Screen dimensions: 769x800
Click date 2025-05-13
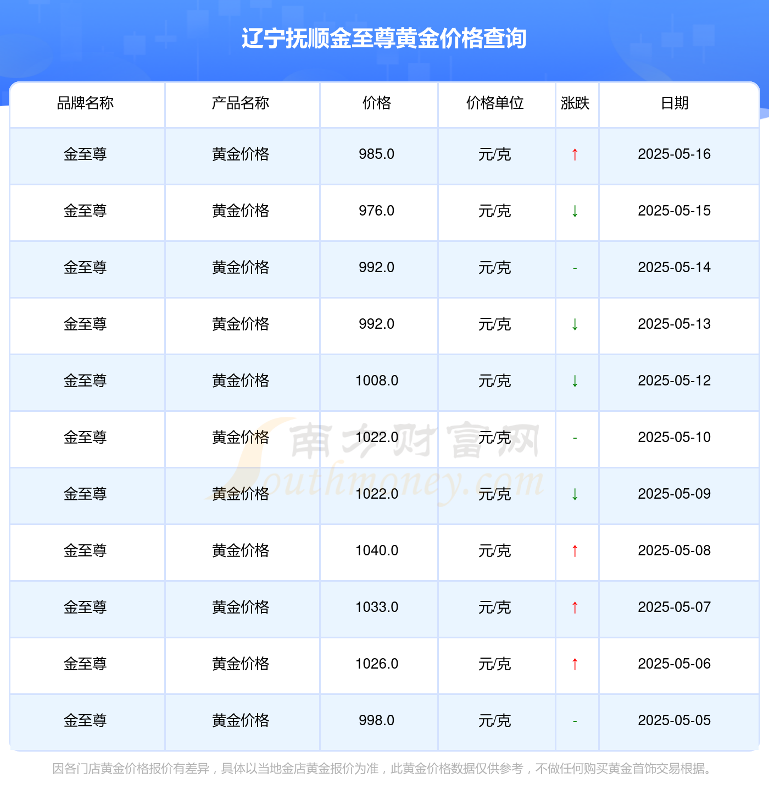[675, 324]
